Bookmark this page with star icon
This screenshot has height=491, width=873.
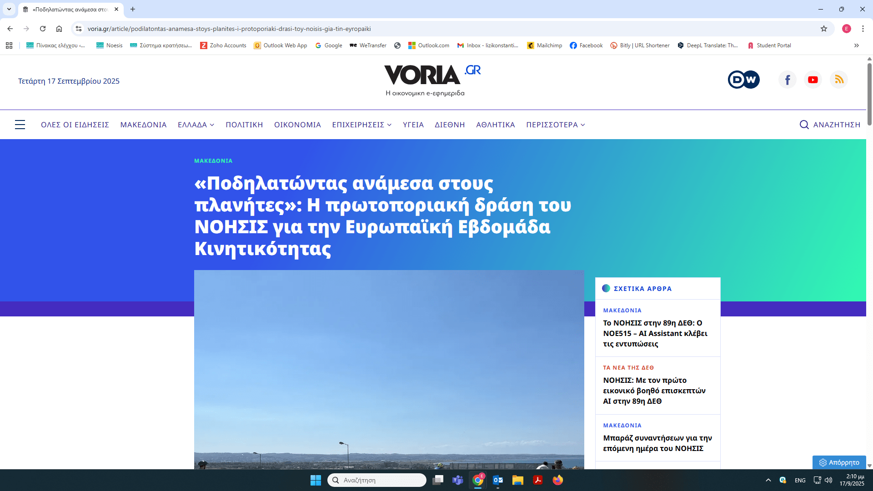click(824, 29)
